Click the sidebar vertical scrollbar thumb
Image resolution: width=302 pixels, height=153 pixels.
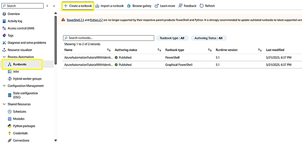tap(56, 40)
